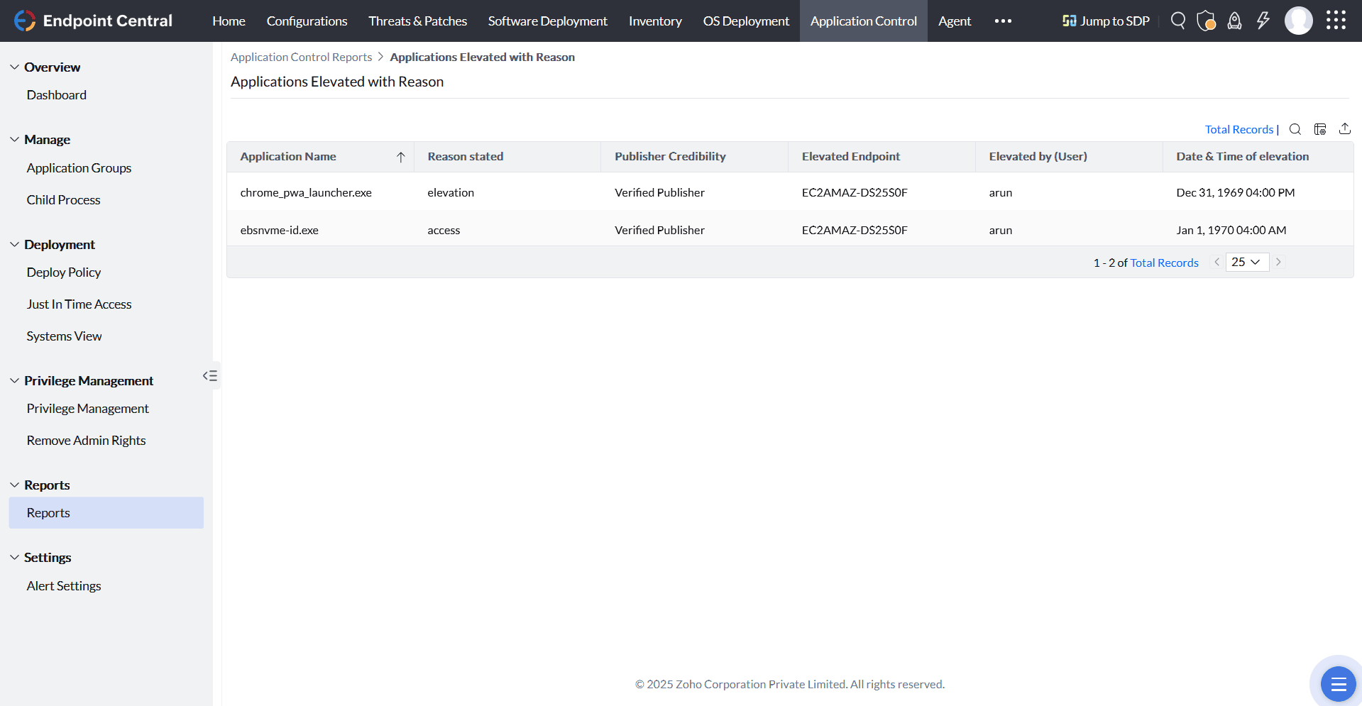Click the lightning bolt quick actions icon
Screen dimensions: 1362x706
tap(1263, 21)
